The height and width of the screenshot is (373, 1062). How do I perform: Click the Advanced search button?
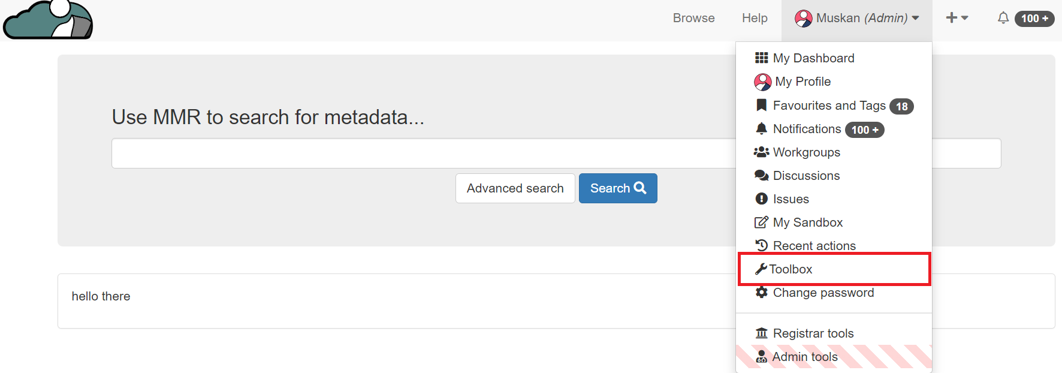[515, 188]
